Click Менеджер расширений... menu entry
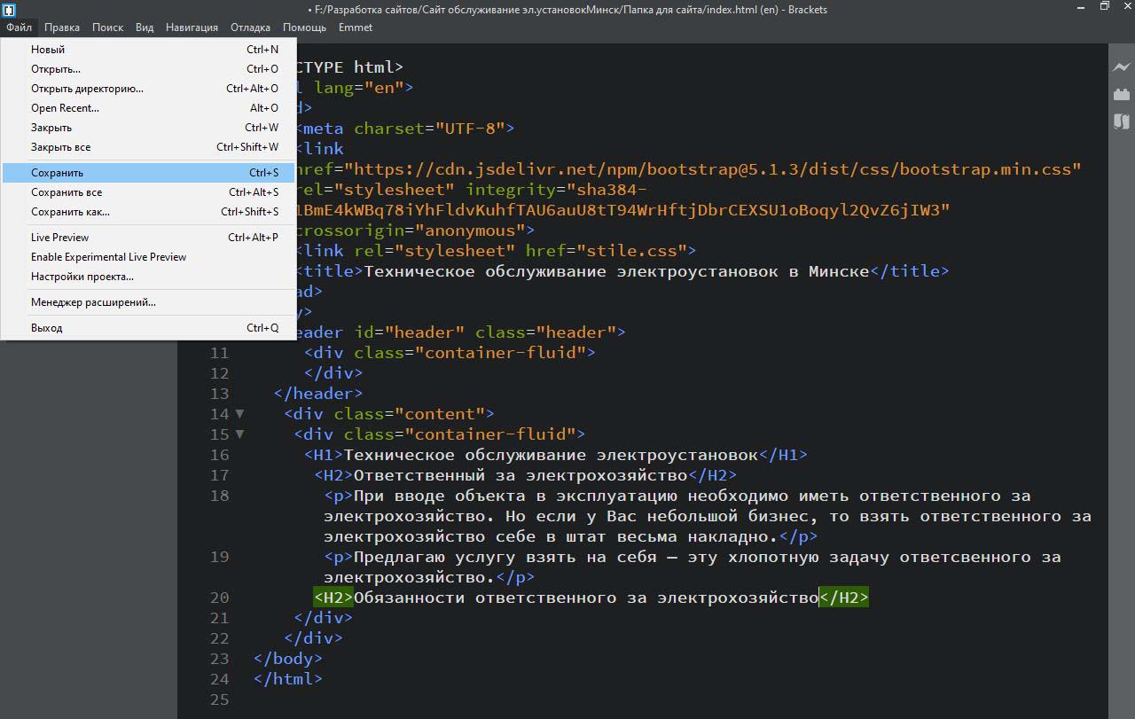Image resolution: width=1135 pixels, height=719 pixels. (93, 302)
